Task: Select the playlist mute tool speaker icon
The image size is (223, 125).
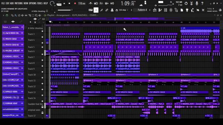Action: (22, 15)
